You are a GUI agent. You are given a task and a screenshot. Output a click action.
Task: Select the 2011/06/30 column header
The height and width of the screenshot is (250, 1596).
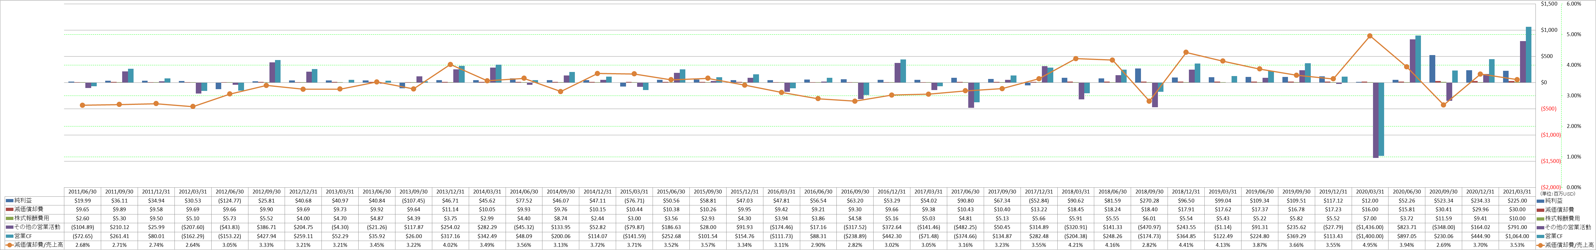82,192
